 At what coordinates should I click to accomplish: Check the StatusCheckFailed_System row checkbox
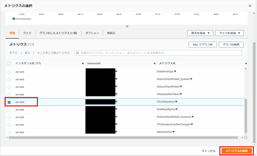(9, 80)
